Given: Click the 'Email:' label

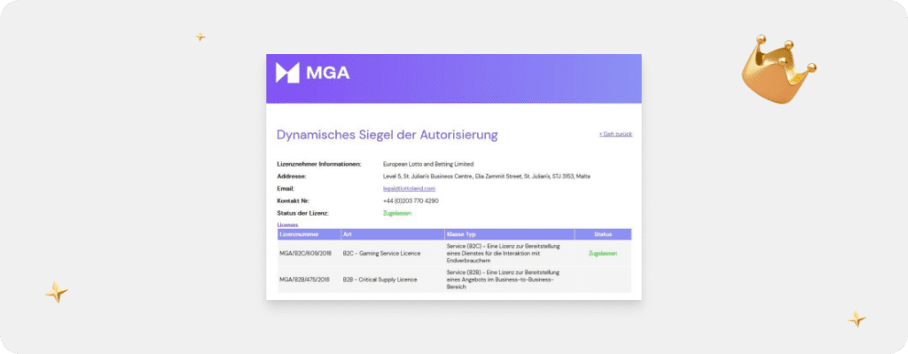Looking at the screenshot, I should (286, 189).
